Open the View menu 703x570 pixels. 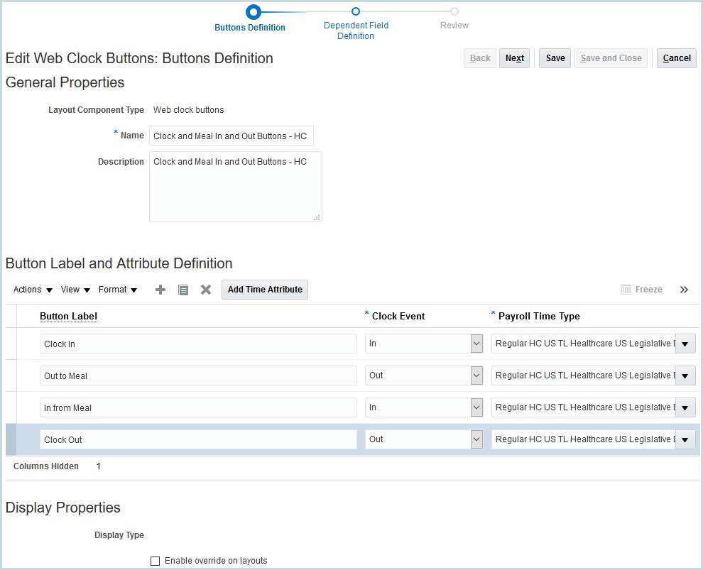tap(74, 290)
